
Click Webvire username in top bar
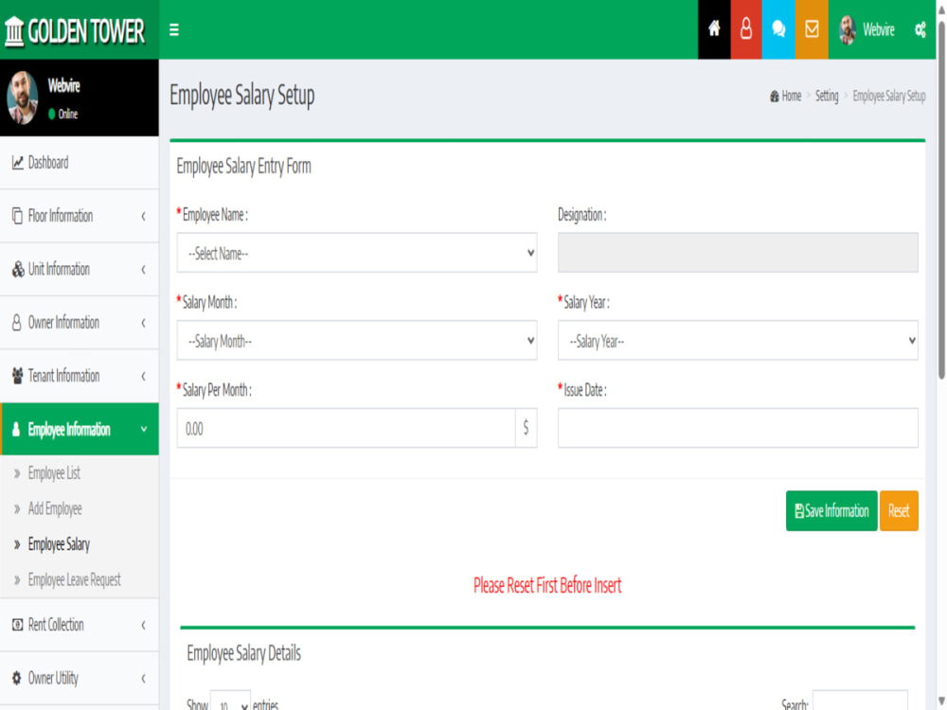click(x=878, y=29)
